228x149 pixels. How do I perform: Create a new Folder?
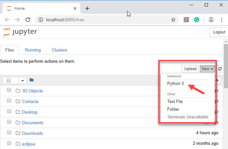point(173,109)
